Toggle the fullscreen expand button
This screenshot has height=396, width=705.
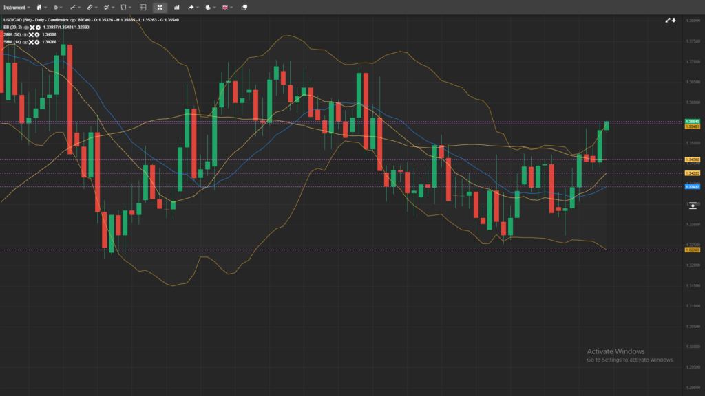(160, 7)
